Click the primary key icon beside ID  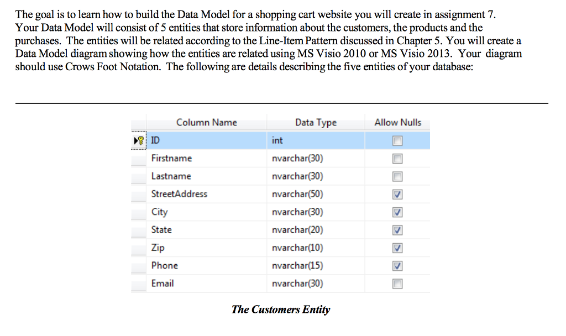point(141,140)
